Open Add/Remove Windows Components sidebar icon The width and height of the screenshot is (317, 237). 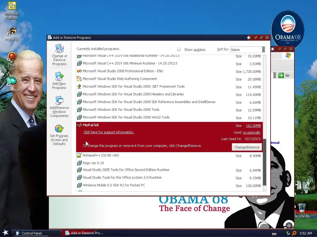coord(59,107)
